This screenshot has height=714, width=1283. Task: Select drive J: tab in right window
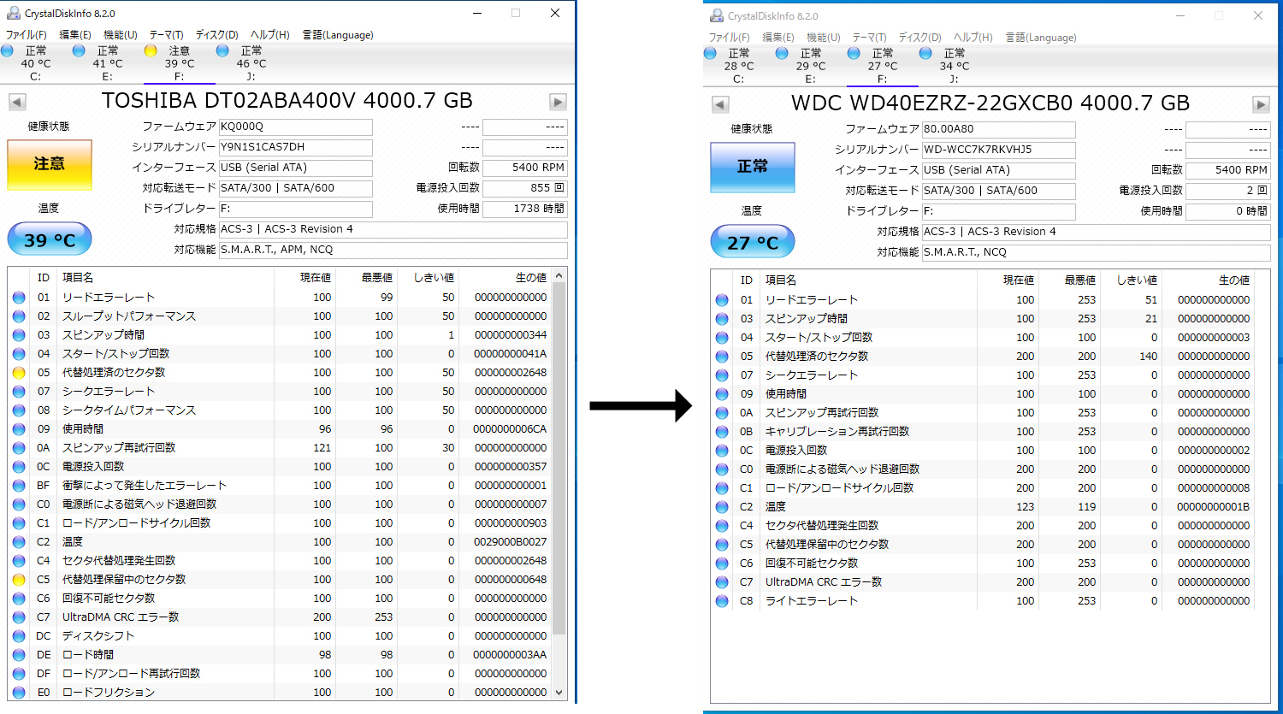[x=954, y=66]
